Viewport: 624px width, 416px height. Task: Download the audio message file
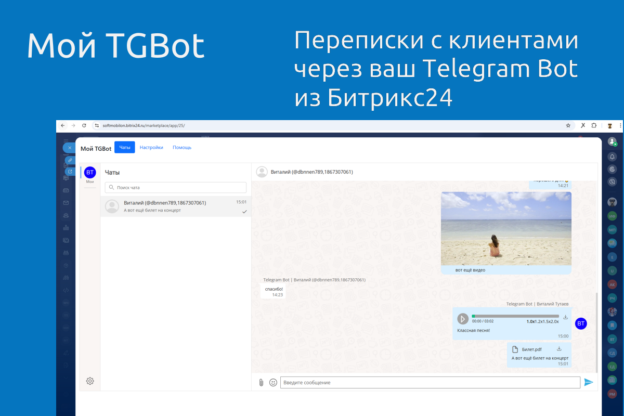click(566, 317)
